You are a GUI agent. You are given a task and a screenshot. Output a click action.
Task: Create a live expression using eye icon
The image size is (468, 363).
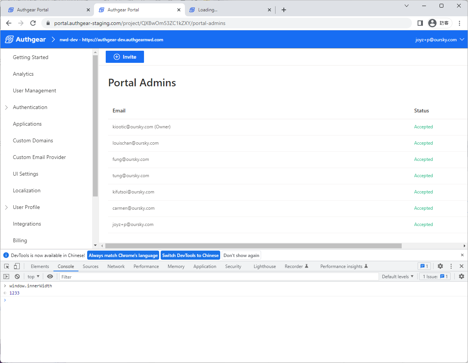[x=50, y=276]
